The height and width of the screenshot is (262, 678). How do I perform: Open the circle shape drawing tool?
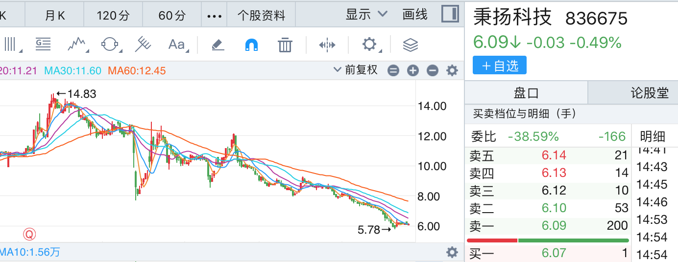point(111,44)
